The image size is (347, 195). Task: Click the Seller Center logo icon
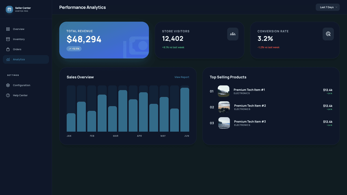tap(9, 9)
